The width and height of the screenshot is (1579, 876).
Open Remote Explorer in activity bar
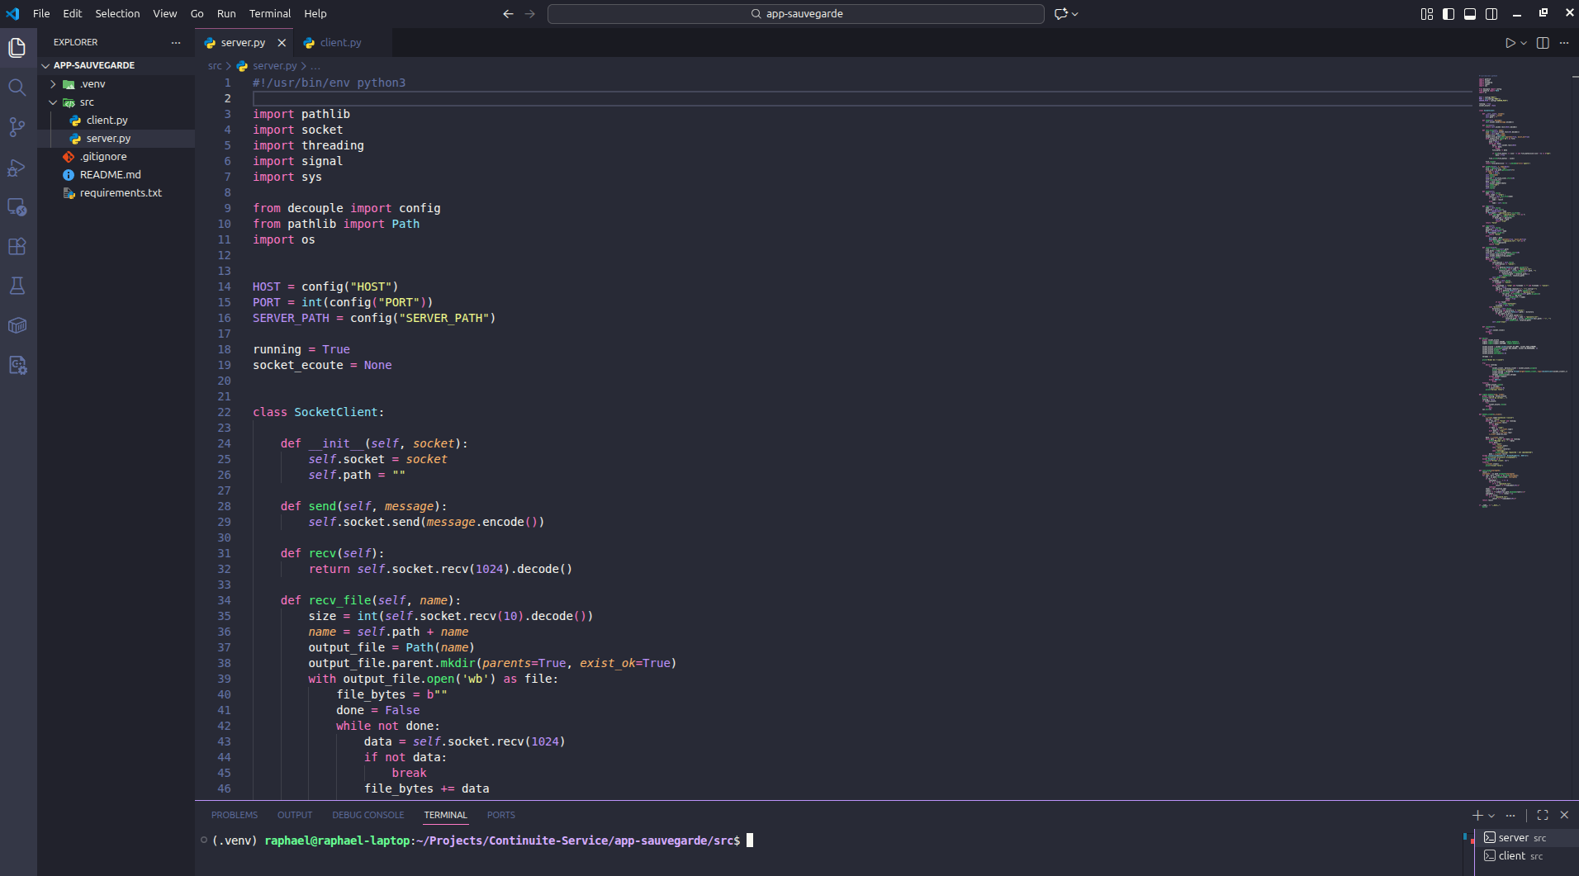pos(17,207)
